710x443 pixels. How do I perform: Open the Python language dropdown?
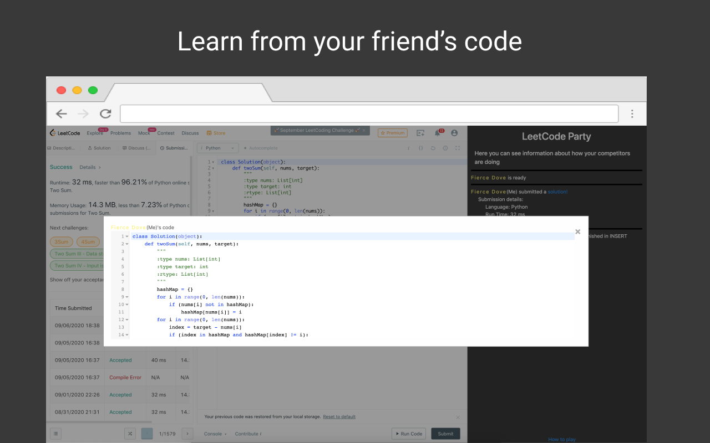[218, 148]
